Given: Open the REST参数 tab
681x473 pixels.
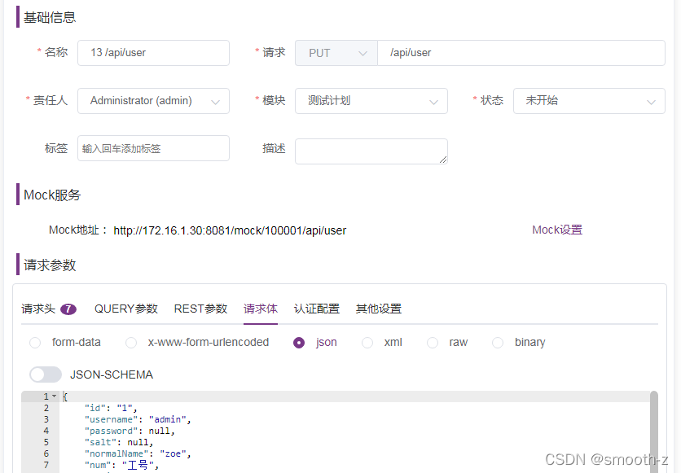Looking at the screenshot, I should coord(200,309).
